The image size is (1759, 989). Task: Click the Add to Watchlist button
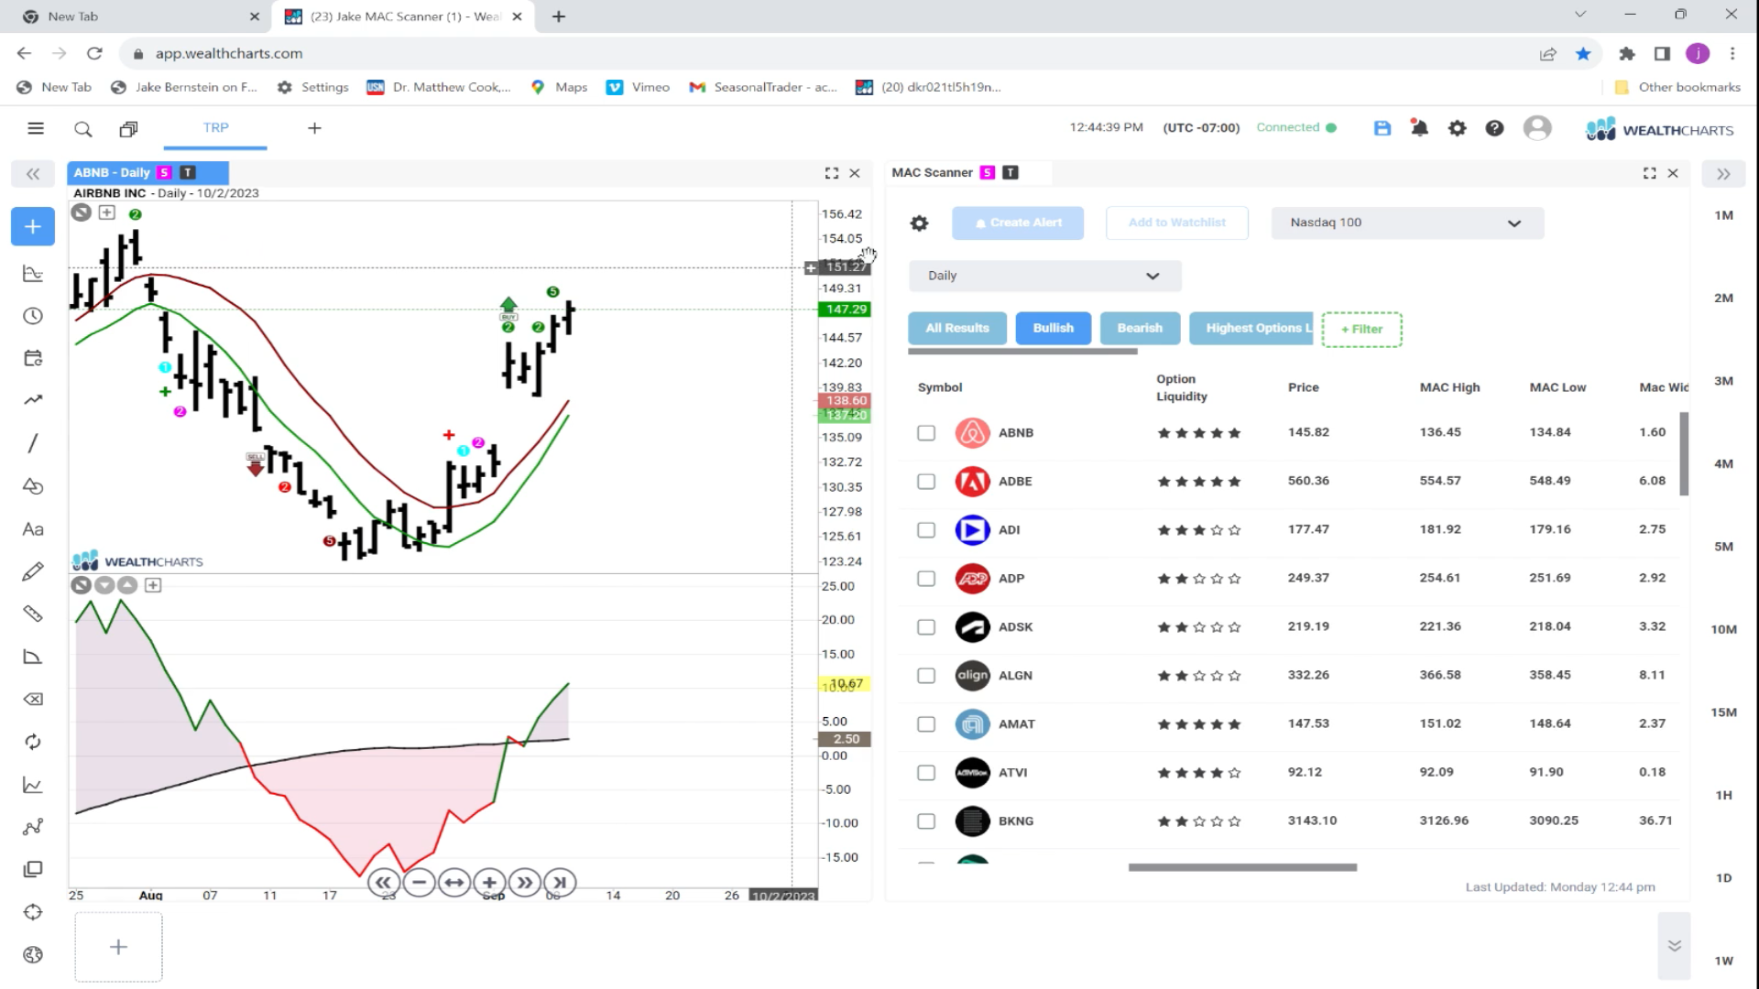click(1177, 223)
